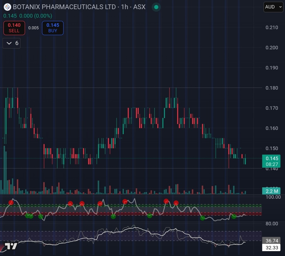Click the 0.210 price axis label

272,28
